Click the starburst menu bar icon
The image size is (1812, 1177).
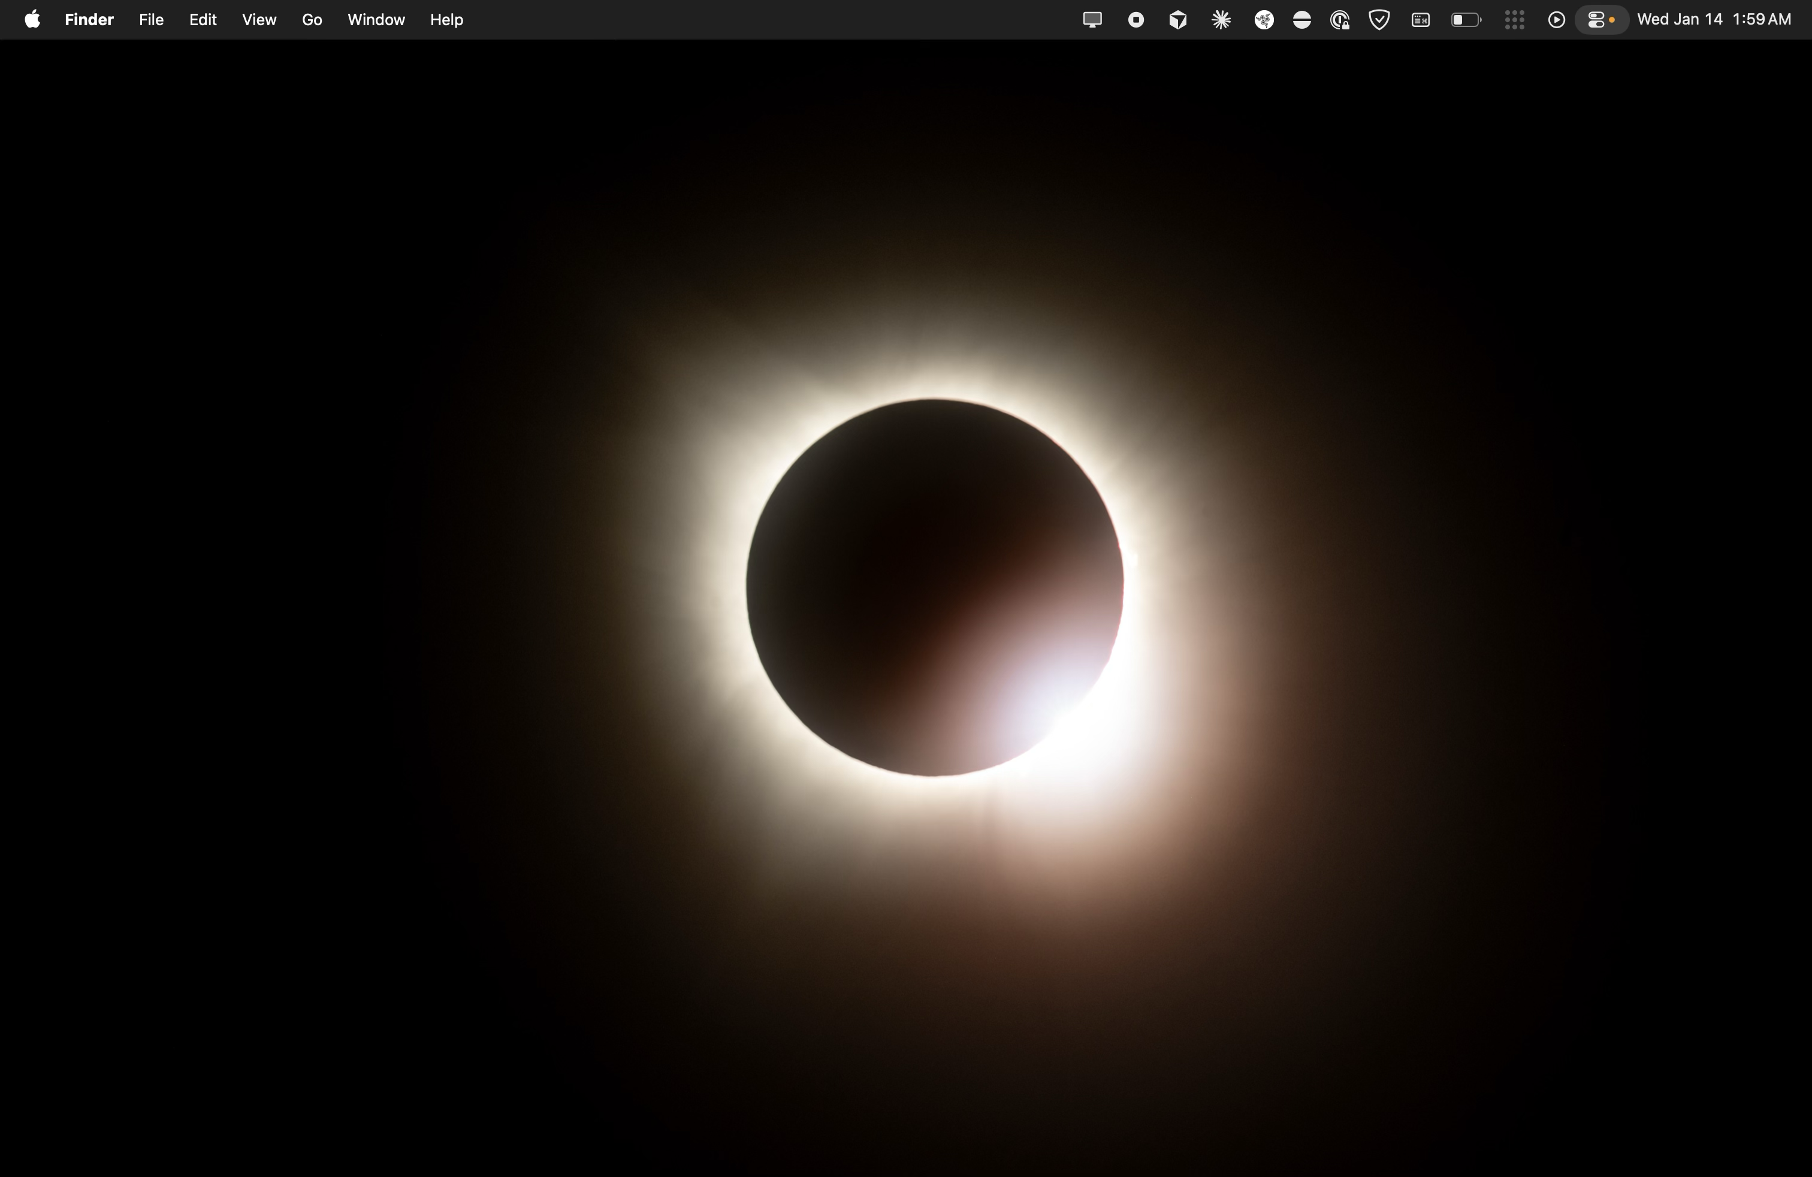[x=1221, y=20]
